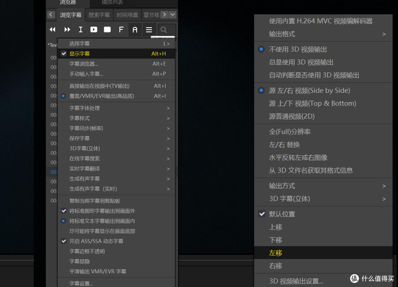The image size is (398, 287).
Task: Select 源普通视频(2D) option
Action: click(x=324, y=116)
